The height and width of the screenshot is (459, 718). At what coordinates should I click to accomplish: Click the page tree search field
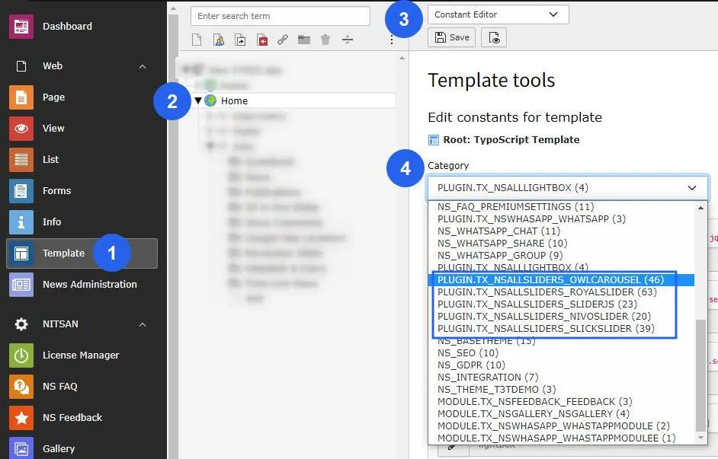280,16
